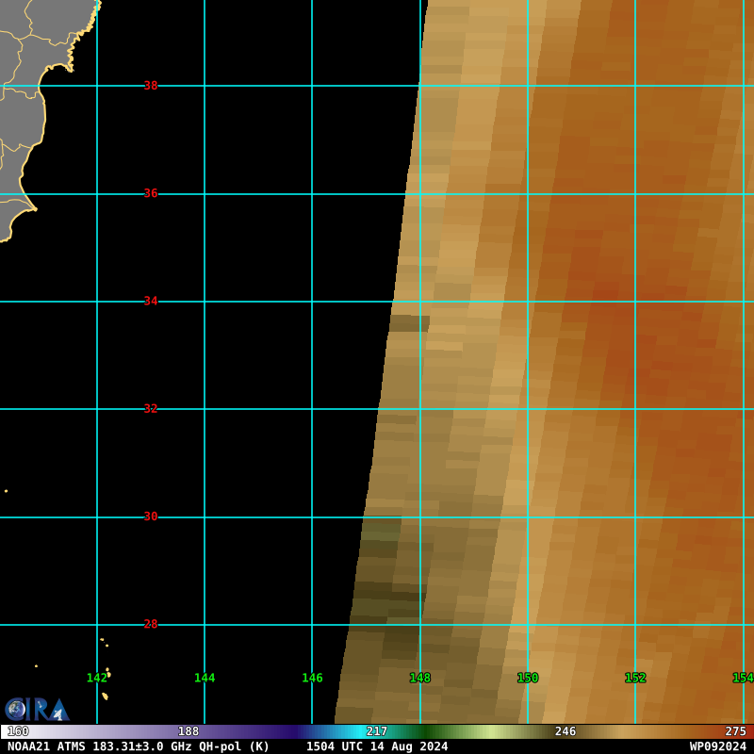
Task: Click the longitude label 144
Action: tap(205, 678)
